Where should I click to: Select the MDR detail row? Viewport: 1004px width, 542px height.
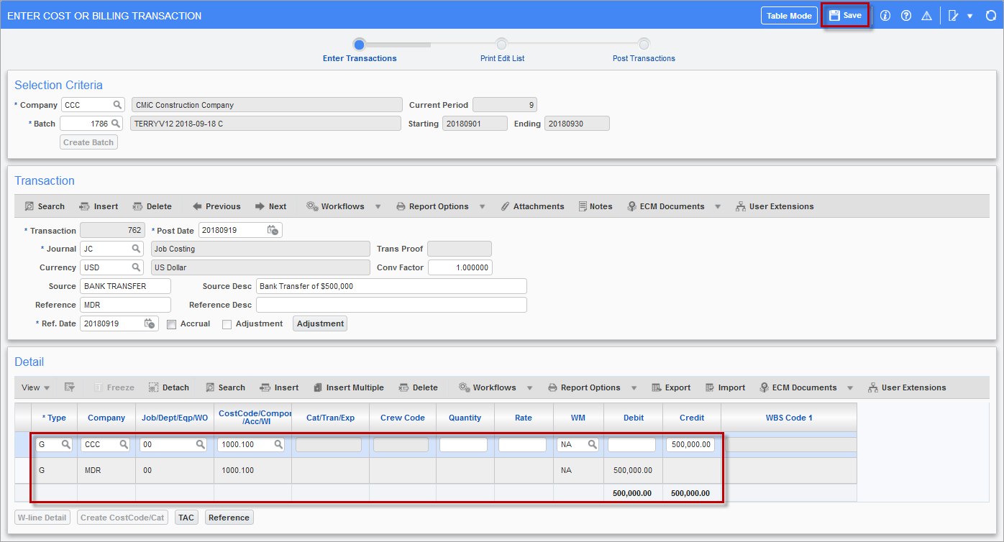(x=435, y=470)
